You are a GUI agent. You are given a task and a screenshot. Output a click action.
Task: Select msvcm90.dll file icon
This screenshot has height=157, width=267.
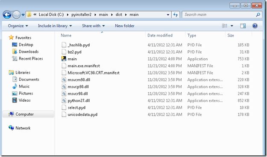pos(64,80)
